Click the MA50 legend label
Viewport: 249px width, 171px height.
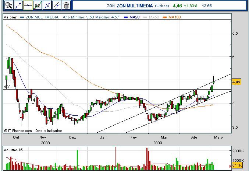pos(154,17)
